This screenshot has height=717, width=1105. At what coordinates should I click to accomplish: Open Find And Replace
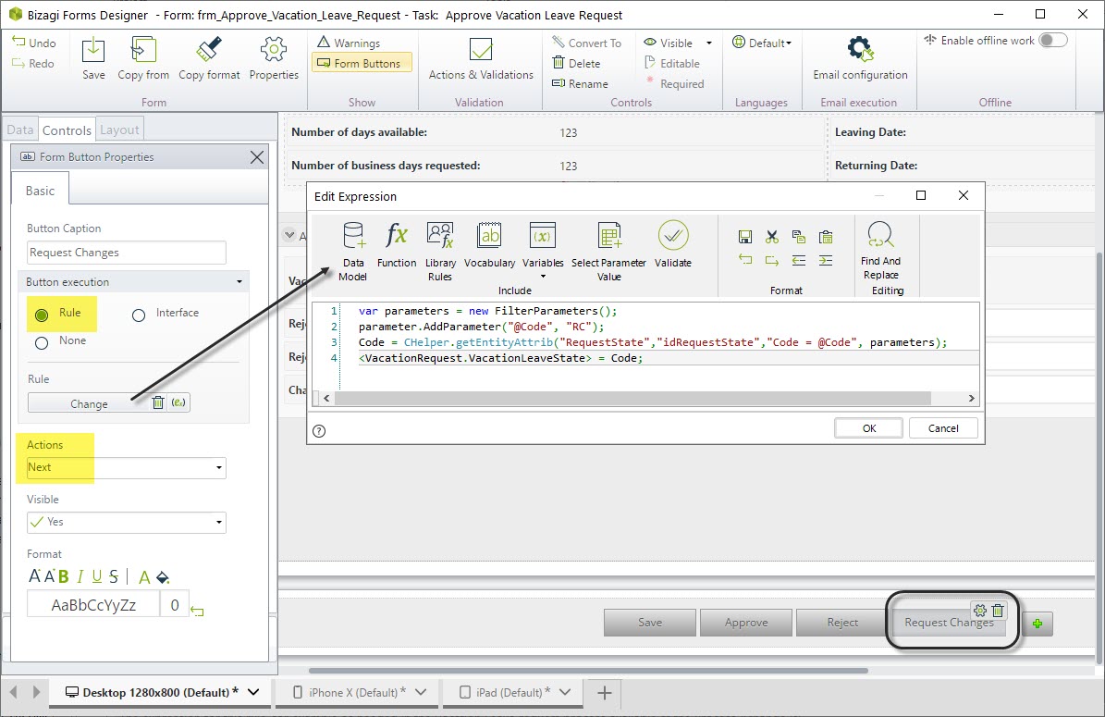(880, 251)
